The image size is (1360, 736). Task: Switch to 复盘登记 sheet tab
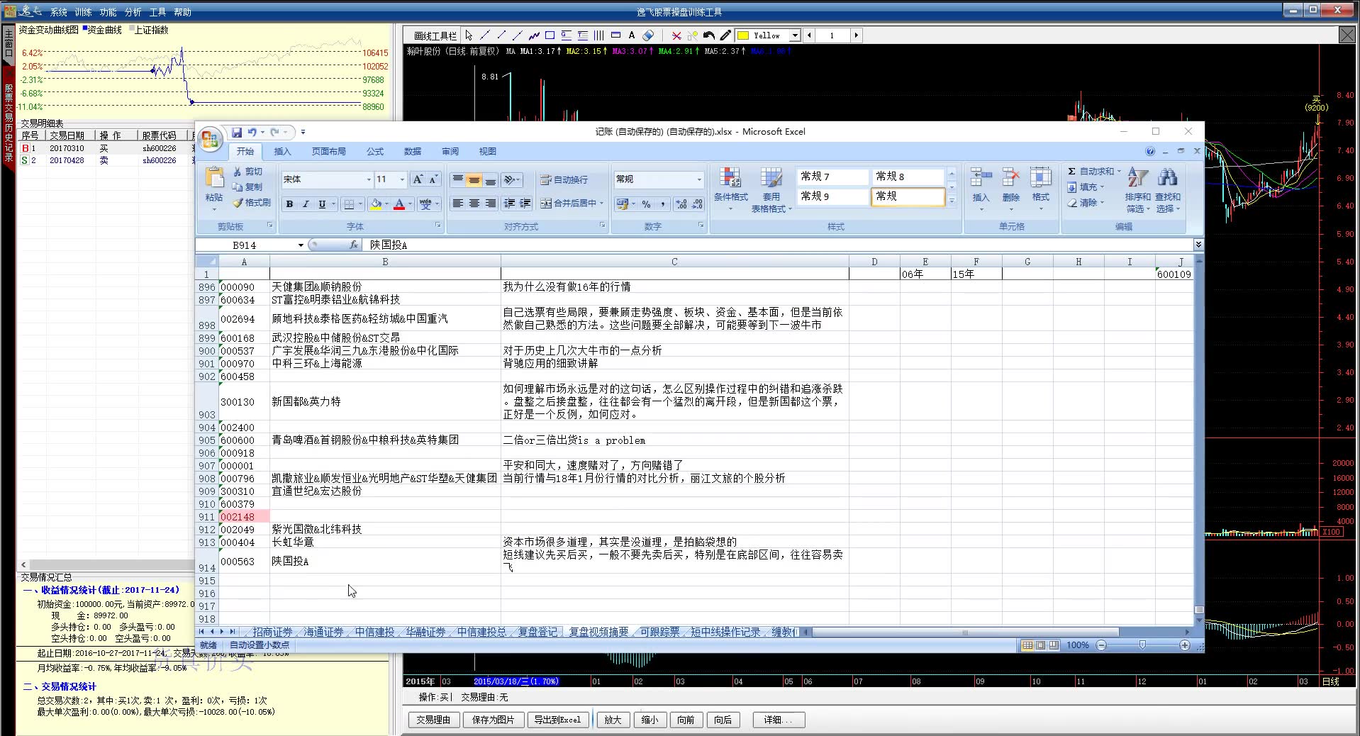(537, 632)
